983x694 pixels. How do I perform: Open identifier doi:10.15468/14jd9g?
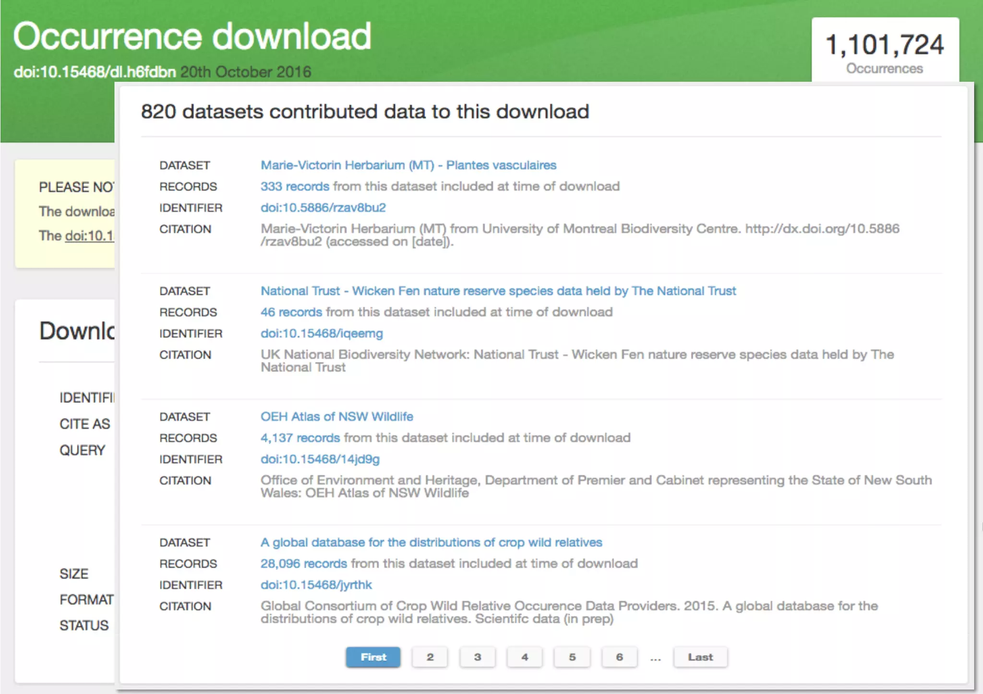click(320, 459)
